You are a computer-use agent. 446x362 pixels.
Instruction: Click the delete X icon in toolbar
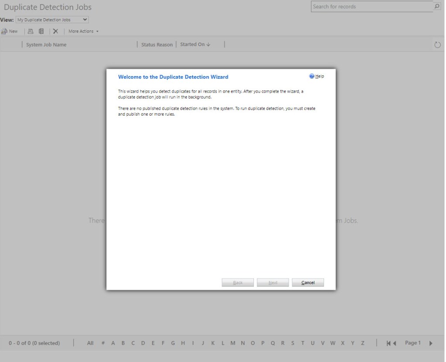pyautogui.click(x=55, y=31)
